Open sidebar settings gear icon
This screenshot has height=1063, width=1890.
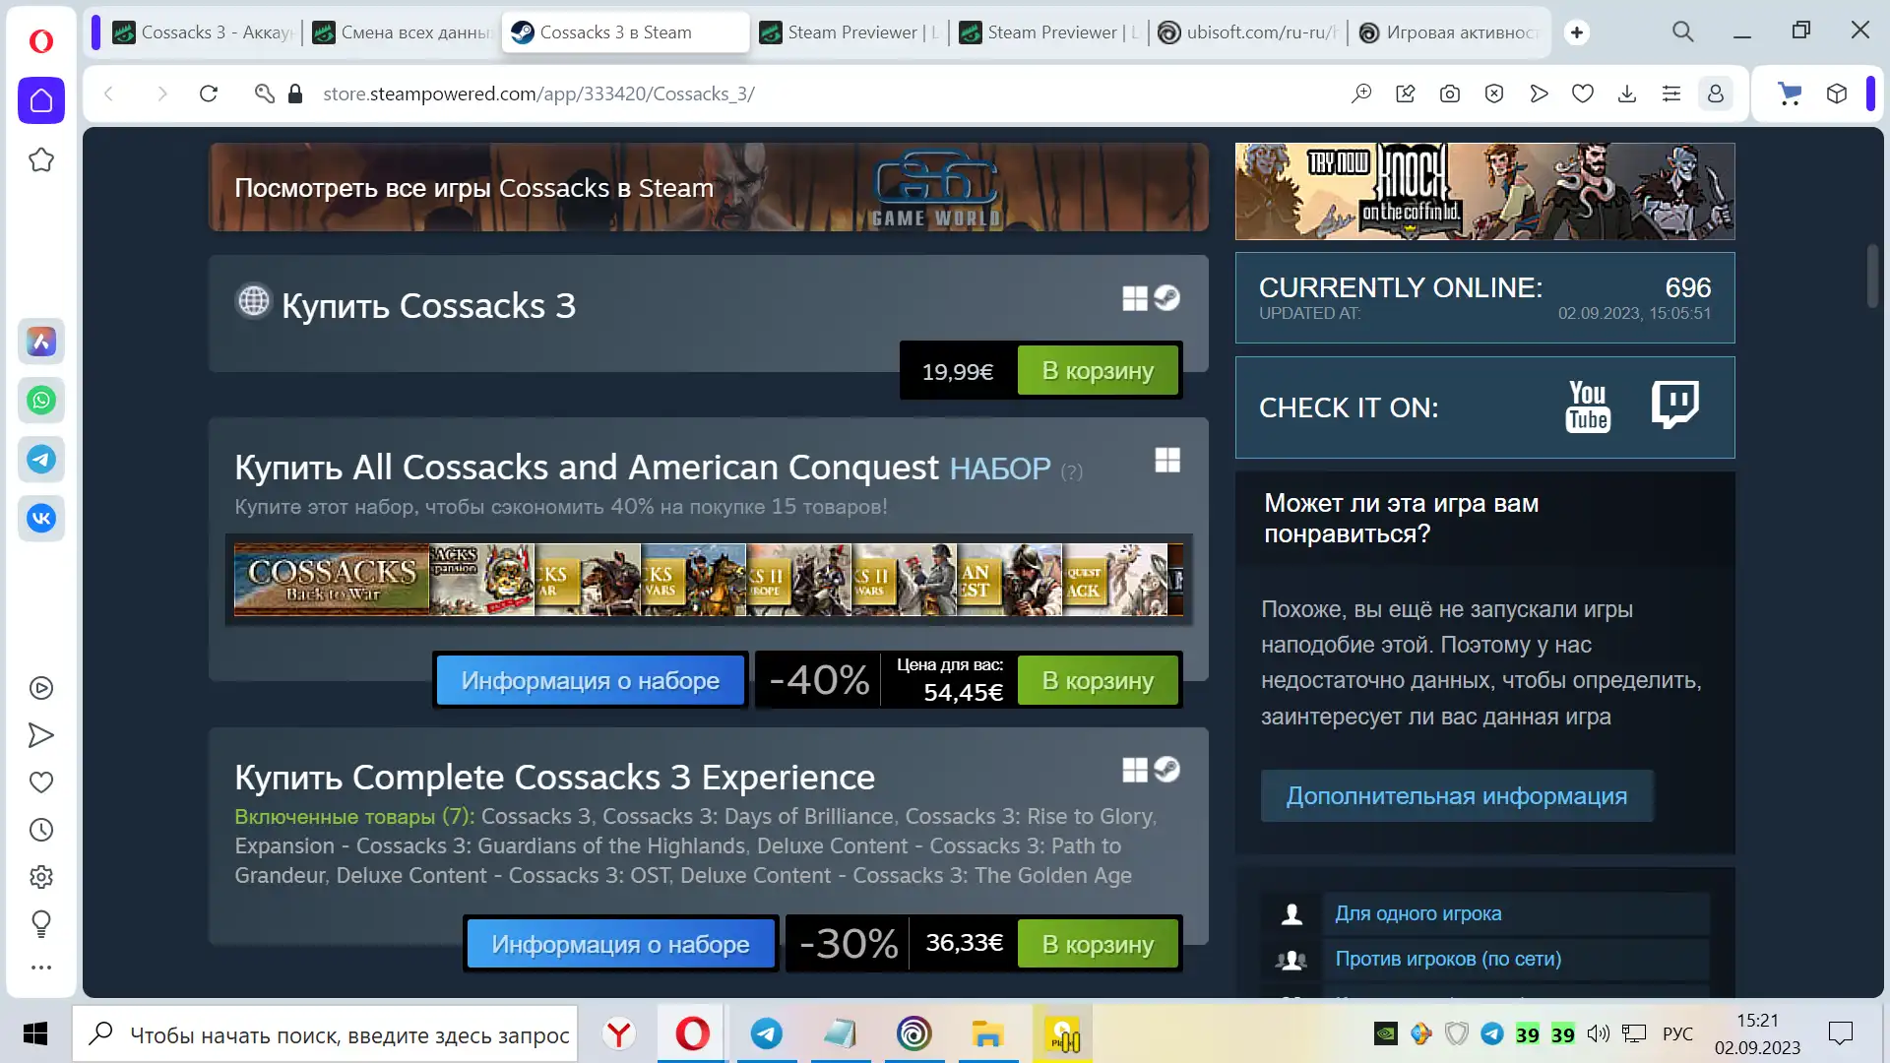tap(41, 877)
